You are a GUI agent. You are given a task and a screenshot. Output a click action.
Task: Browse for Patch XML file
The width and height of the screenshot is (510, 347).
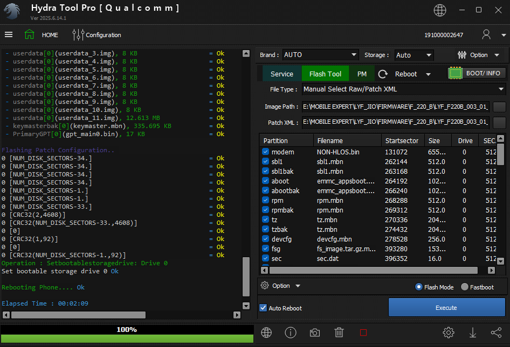pos(499,122)
